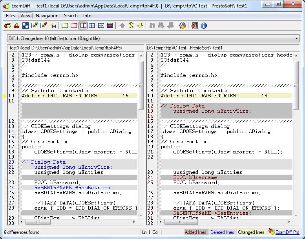Click the Compare files apple-and-lemon icon

click(7, 26)
